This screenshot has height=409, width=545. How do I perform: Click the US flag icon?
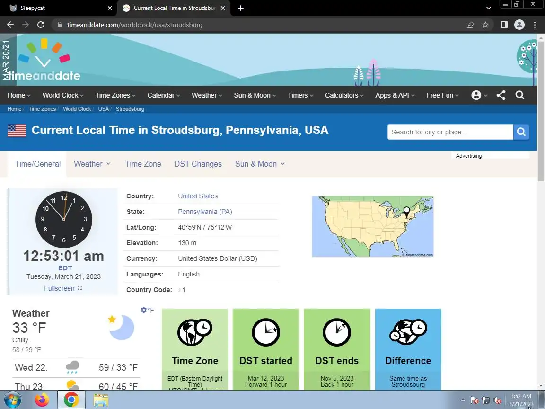(x=17, y=131)
